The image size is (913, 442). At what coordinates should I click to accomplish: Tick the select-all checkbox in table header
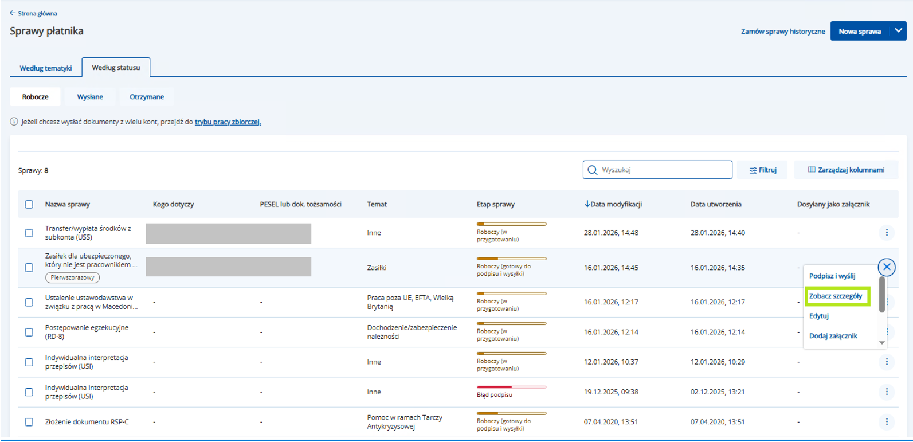tap(29, 205)
